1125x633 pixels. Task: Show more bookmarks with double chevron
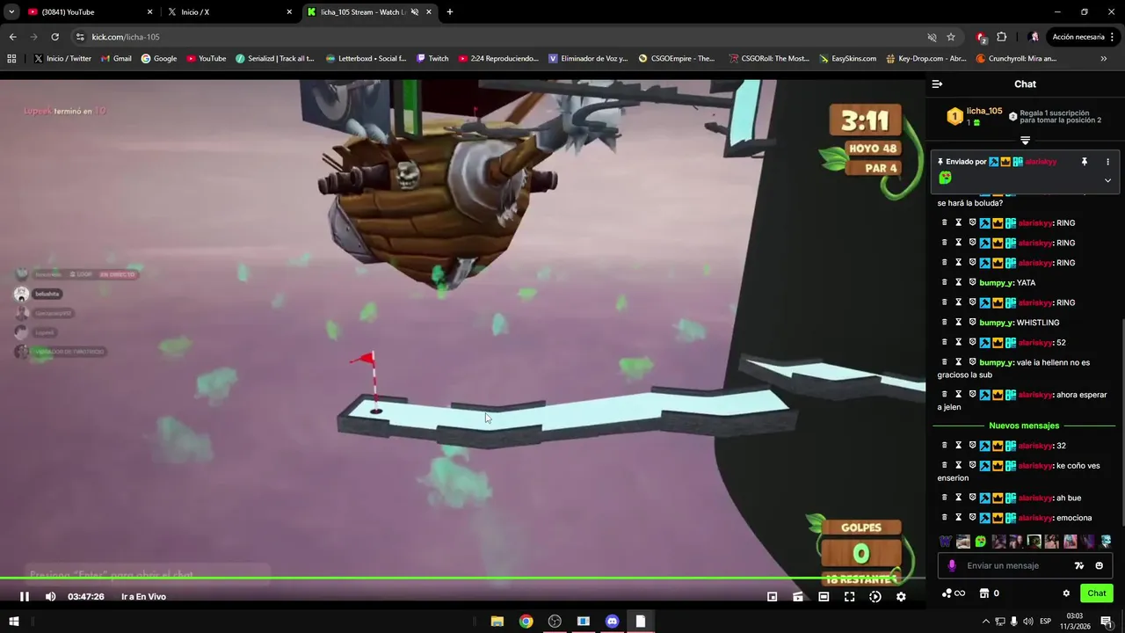pyautogui.click(x=1104, y=59)
